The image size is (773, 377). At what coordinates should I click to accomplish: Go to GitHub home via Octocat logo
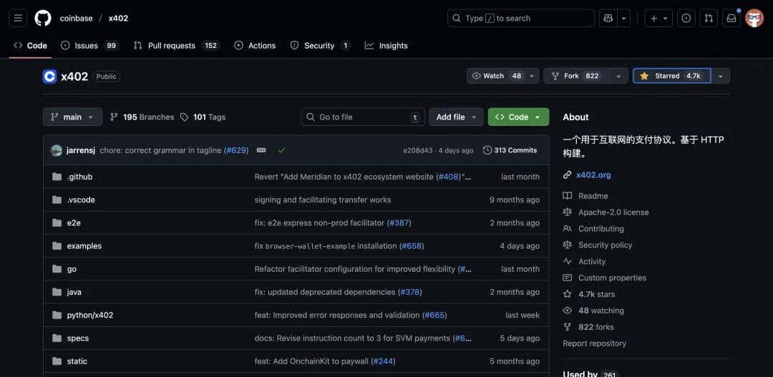(x=43, y=18)
